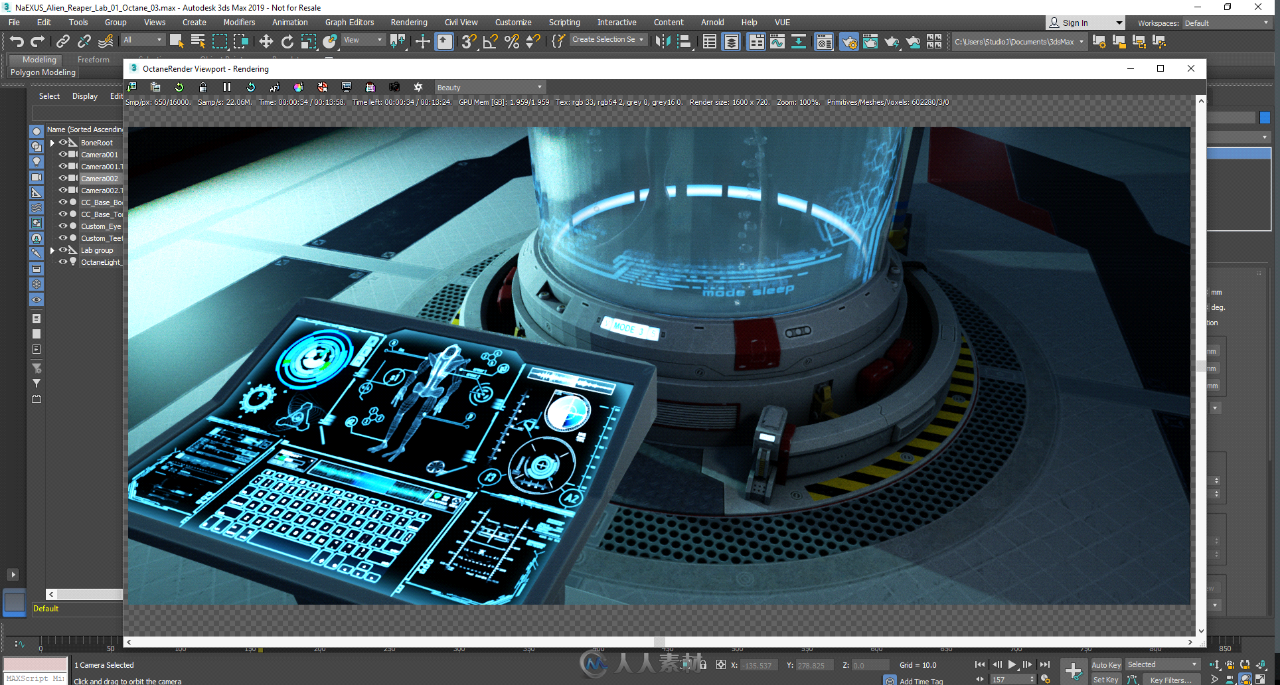Open the Curve Editor icon

point(777,42)
